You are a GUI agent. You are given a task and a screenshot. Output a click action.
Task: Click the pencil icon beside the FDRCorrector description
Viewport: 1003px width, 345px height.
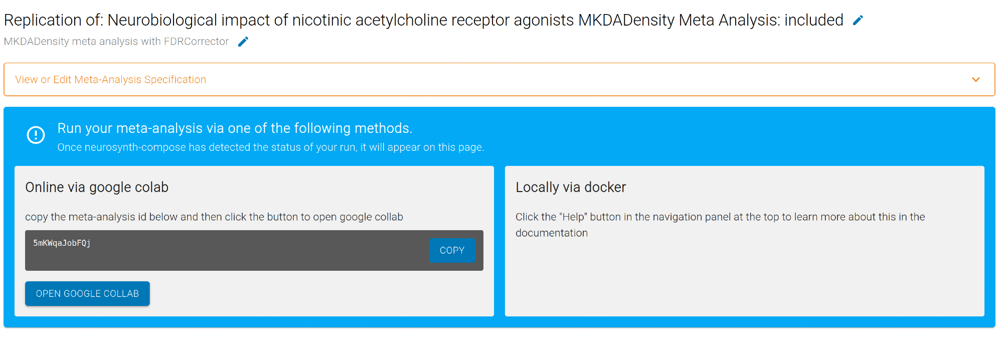pos(243,42)
